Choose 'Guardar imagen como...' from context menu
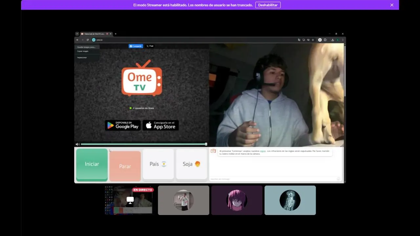Viewport: 420px width, 236px height. click(x=87, y=47)
